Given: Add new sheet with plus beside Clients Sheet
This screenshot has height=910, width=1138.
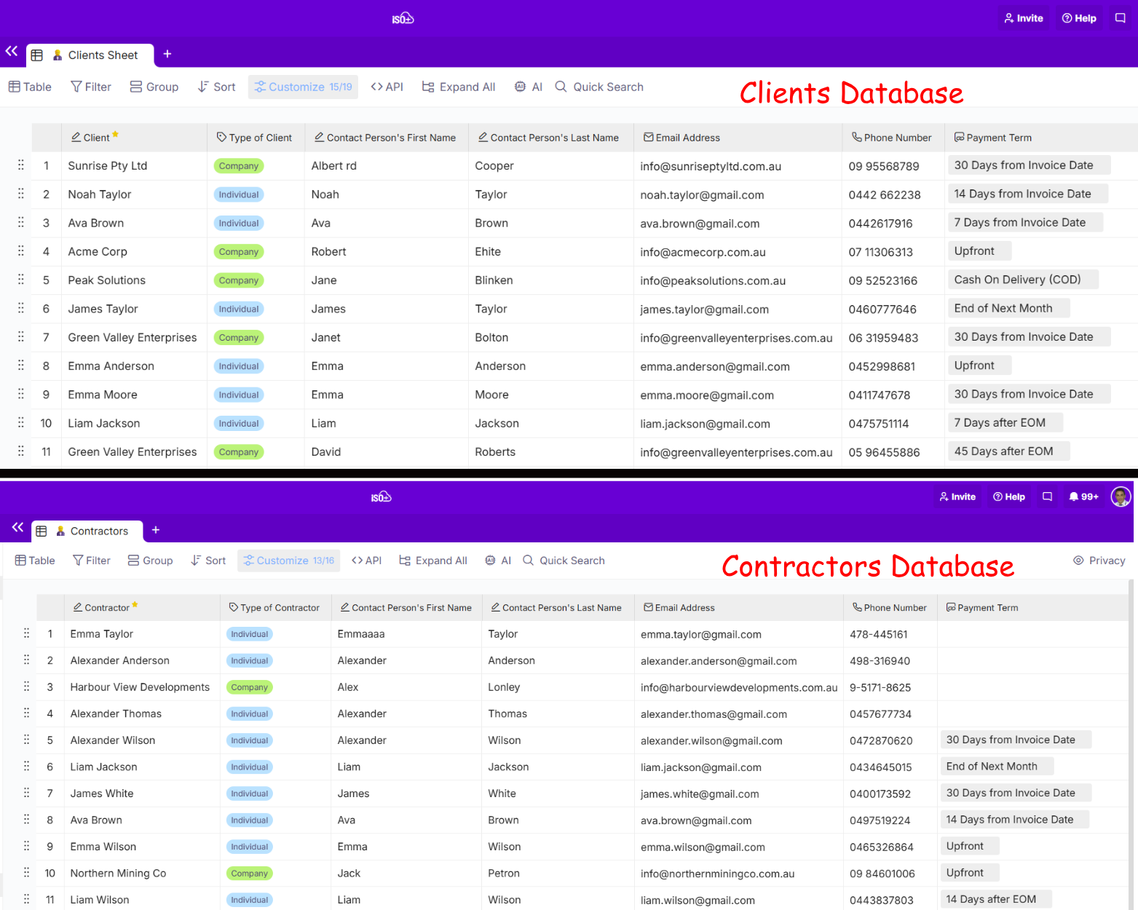Looking at the screenshot, I should (x=167, y=54).
